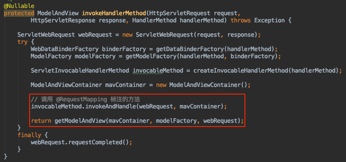The width and height of the screenshot is (346, 162).
Task: Click the requestCompleted method call
Action: 95,142
